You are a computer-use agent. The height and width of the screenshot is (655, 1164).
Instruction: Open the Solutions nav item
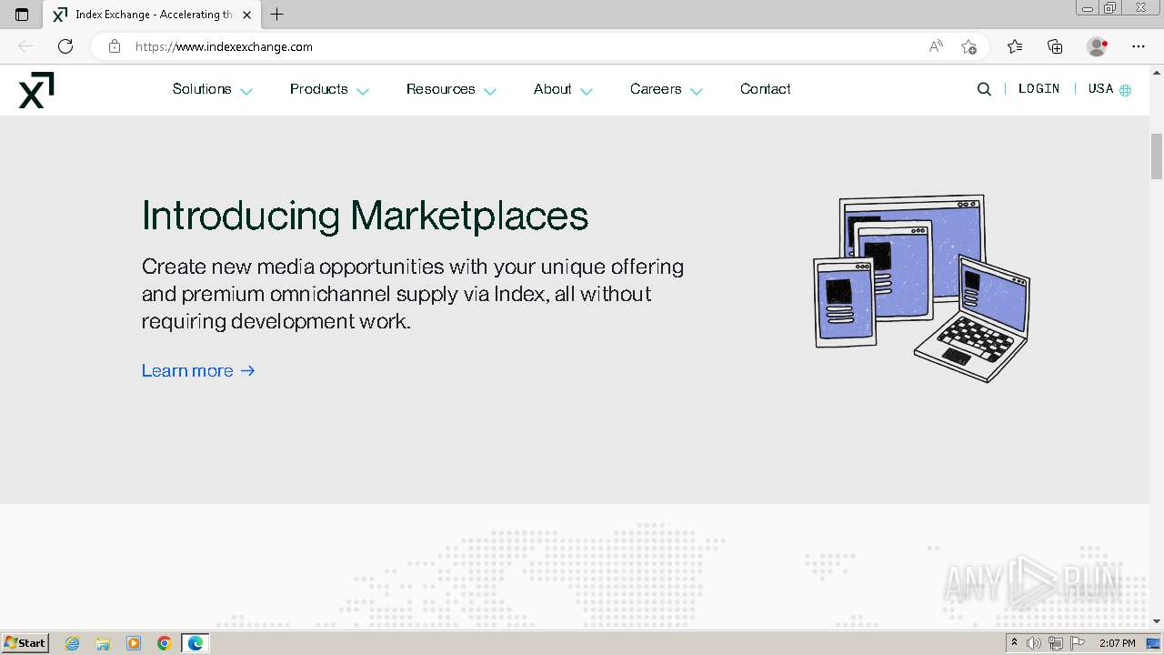click(202, 89)
